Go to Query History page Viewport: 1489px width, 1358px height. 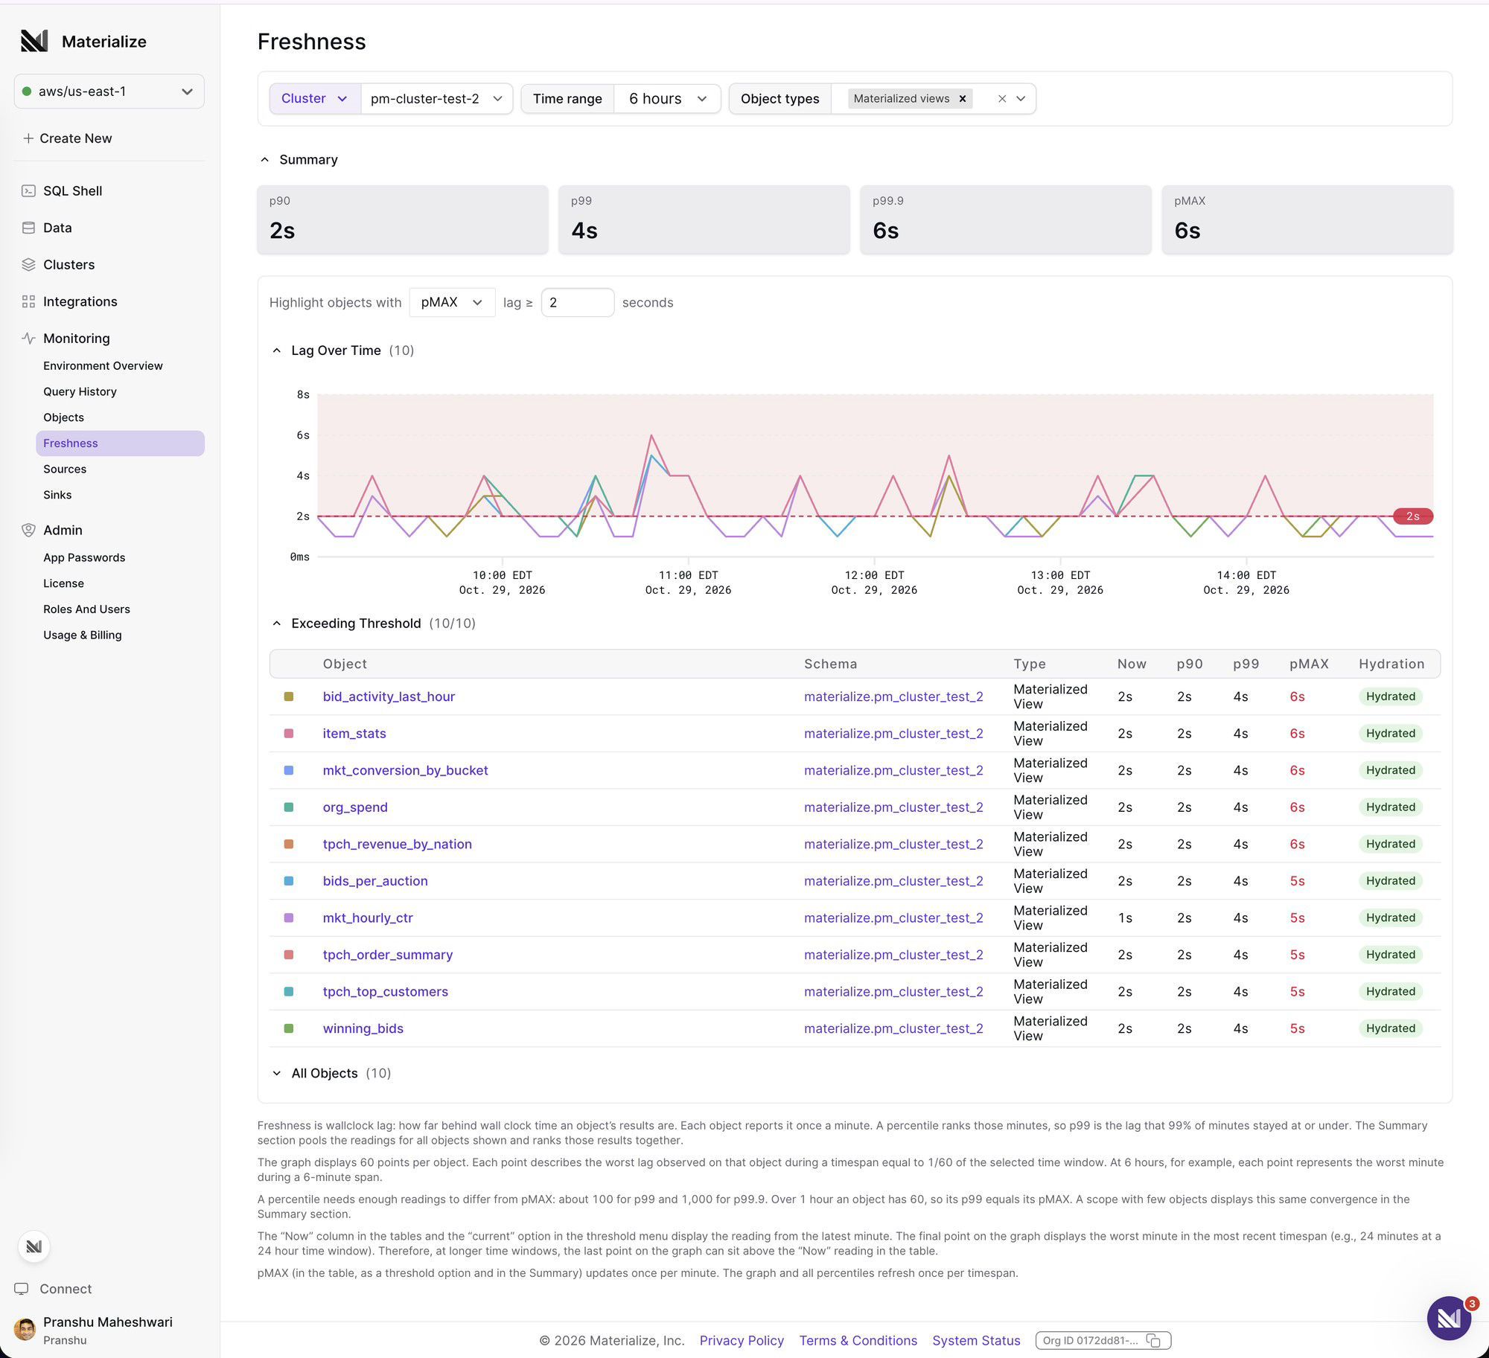(80, 391)
